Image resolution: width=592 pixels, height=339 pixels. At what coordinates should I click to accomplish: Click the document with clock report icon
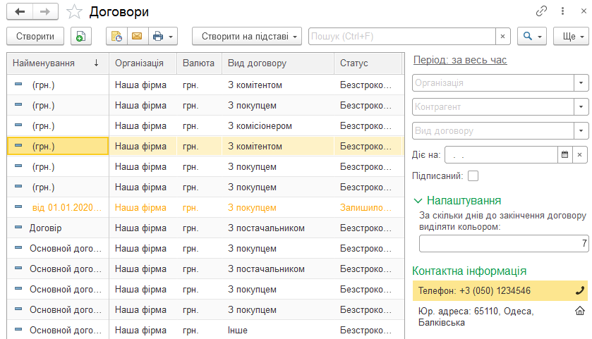coord(116,36)
